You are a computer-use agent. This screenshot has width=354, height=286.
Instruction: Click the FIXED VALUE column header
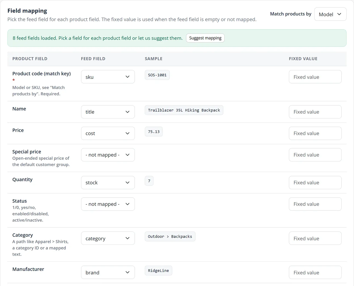[303, 59]
